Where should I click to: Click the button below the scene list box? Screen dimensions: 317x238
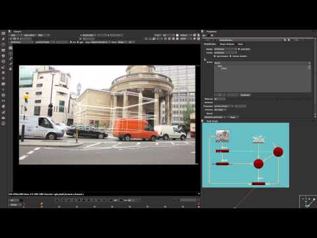245,95
